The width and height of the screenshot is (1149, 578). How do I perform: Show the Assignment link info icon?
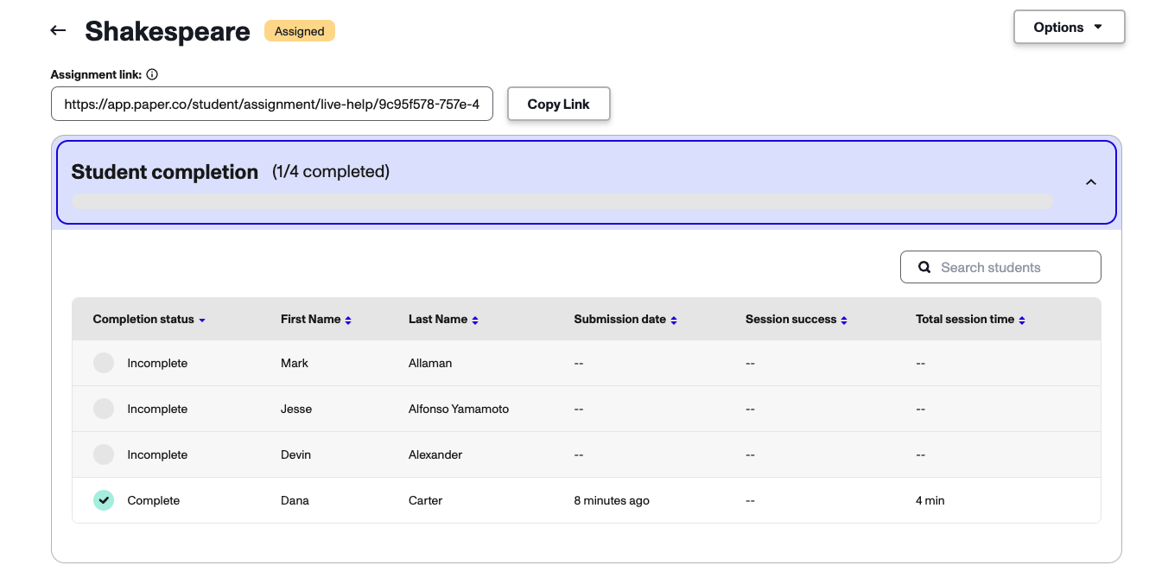click(x=152, y=74)
